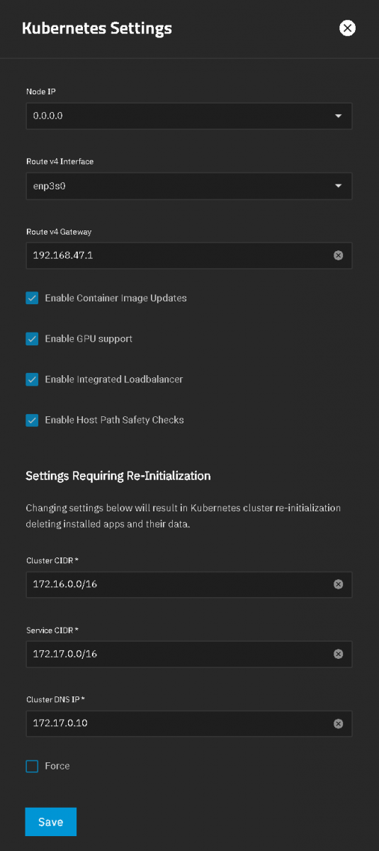Click the Force label text
379x851 pixels.
pyautogui.click(x=57, y=766)
